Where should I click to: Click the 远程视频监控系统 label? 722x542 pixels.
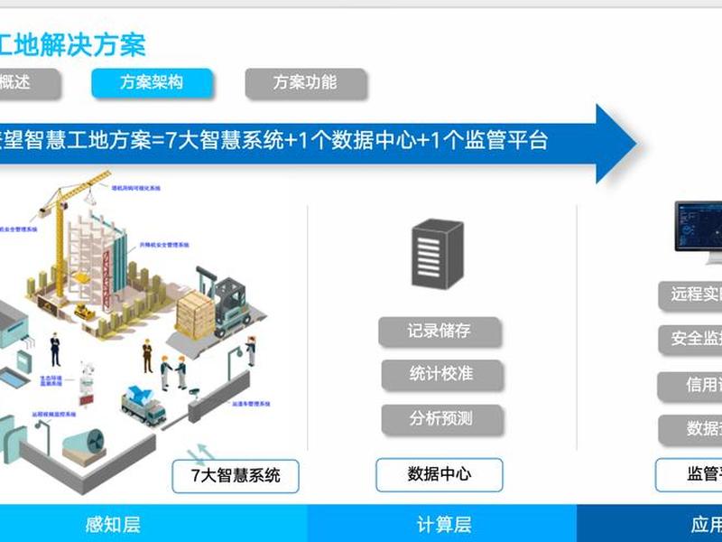(x=54, y=415)
